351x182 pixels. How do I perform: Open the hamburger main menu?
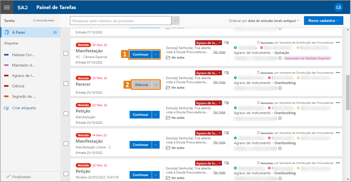click(7, 7)
